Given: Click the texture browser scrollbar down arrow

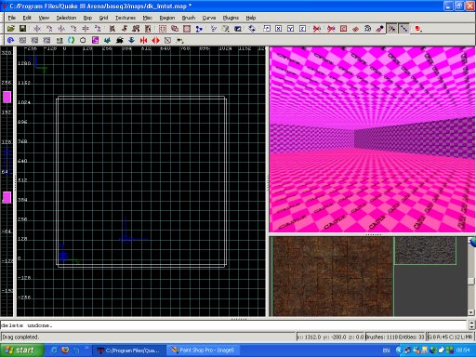Looking at the screenshot, I should pos(471,312).
